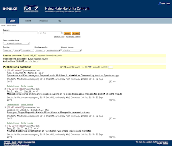Click the IMPULSE logo text
Screen dimensions: 172x146
click(x=11, y=9)
